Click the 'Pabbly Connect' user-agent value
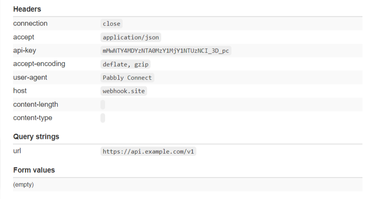Image resolution: width=375 pixels, height=199 pixels. pos(127,78)
